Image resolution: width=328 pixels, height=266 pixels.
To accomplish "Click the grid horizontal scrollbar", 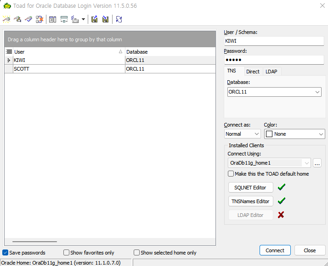I will (x=34, y=242).
